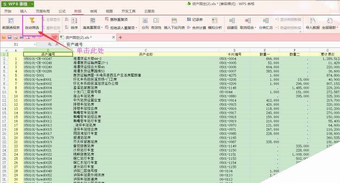Viewport: 340px width, 183px height.
Task: Open the WPS 表格 application menu
Action: click(18, 4)
